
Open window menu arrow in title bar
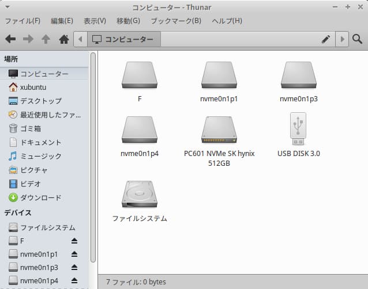click(x=7, y=7)
